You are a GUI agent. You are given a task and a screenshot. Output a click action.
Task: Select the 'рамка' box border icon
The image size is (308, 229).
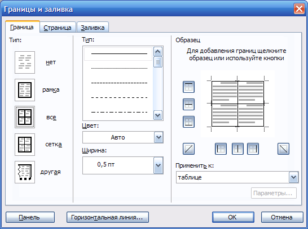tap(25, 90)
